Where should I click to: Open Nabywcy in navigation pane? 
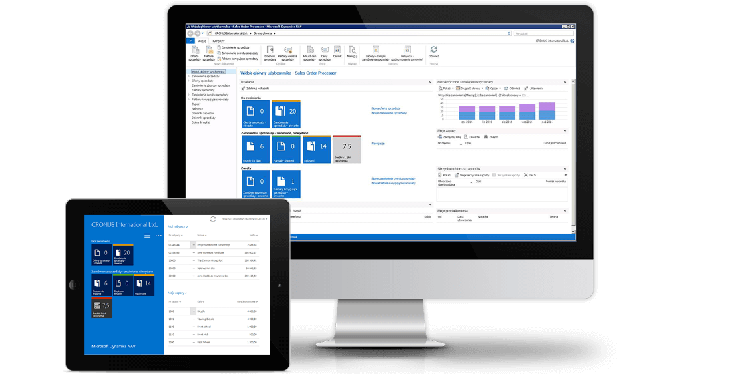coord(197,108)
